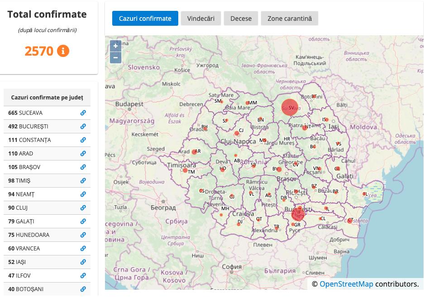This screenshot has height=297, width=424.
Task: Click the info icon beside 2570 total
Action: [x=63, y=51]
